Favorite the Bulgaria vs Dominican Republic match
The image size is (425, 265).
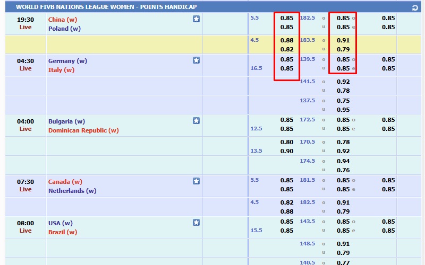tap(196, 121)
